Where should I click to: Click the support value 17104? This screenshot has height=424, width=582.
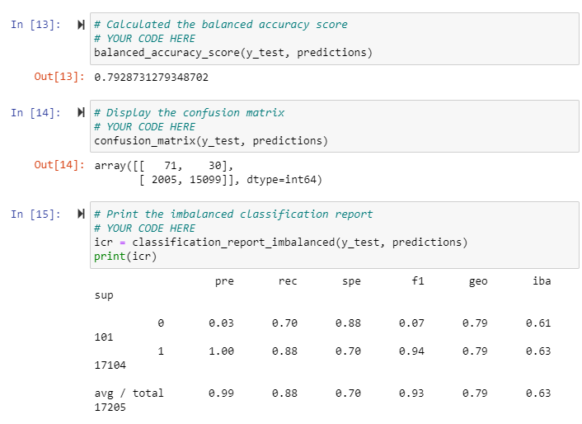pos(110,365)
